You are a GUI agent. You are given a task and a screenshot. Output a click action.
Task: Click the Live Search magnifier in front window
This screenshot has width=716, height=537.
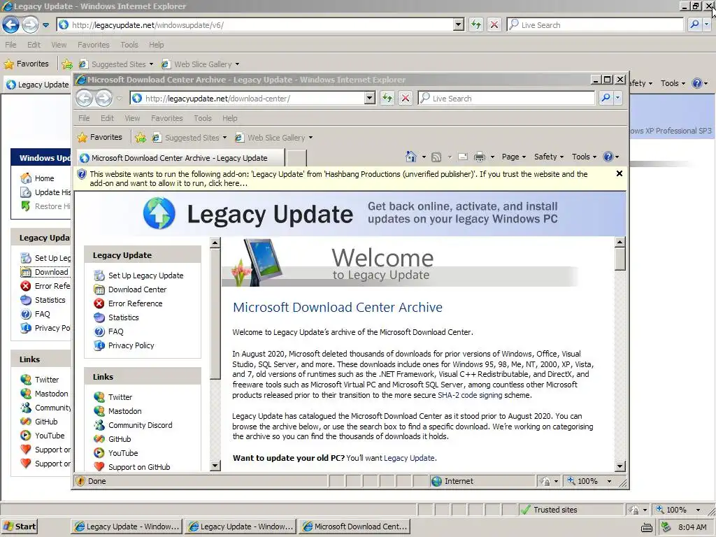(606, 98)
